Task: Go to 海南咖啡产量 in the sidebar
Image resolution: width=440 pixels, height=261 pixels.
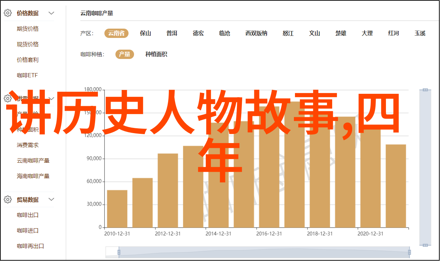Action: [33, 176]
